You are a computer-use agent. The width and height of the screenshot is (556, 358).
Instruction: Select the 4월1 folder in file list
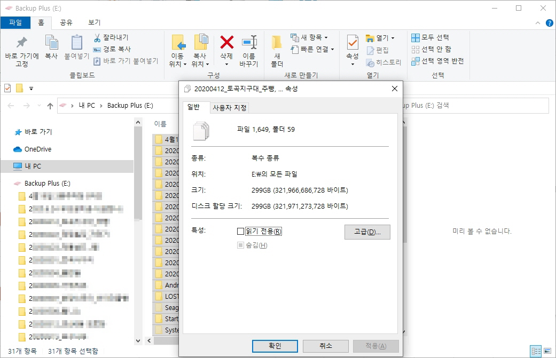(x=167, y=139)
